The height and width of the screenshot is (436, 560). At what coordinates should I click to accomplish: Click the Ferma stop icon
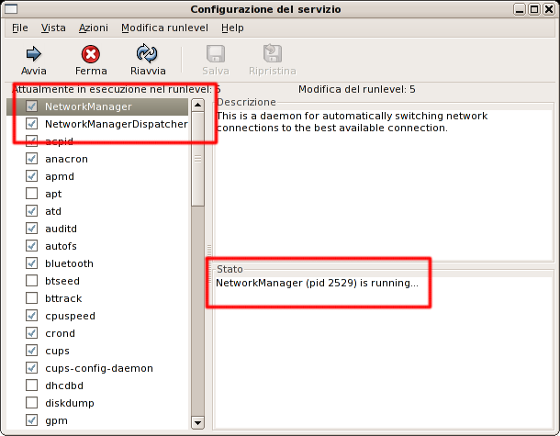91,53
